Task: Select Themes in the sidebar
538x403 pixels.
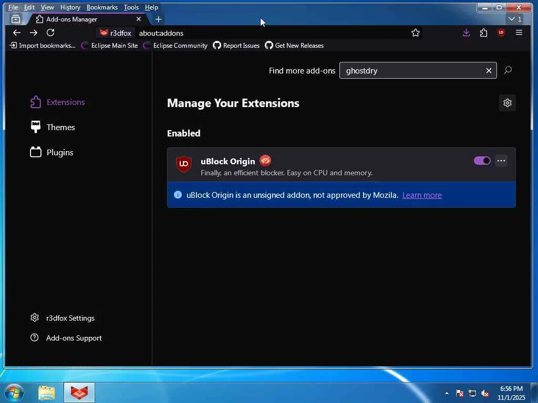Action: 53,127
